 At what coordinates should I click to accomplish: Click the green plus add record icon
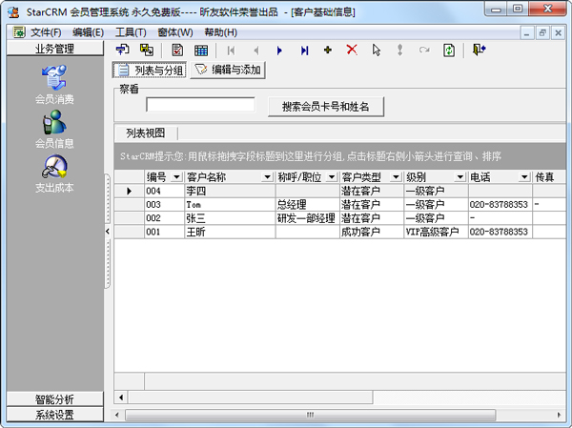[328, 50]
